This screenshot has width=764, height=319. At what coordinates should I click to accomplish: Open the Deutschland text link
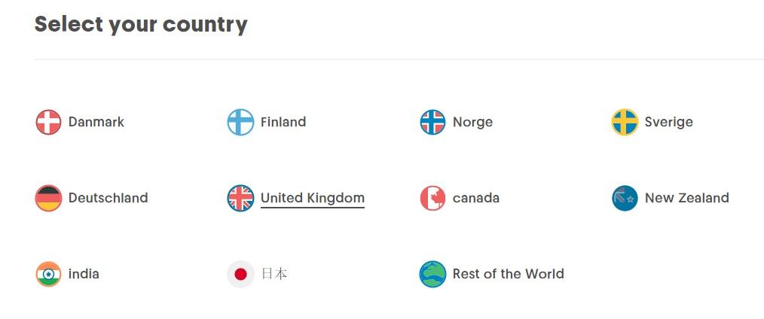coord(108,198)
